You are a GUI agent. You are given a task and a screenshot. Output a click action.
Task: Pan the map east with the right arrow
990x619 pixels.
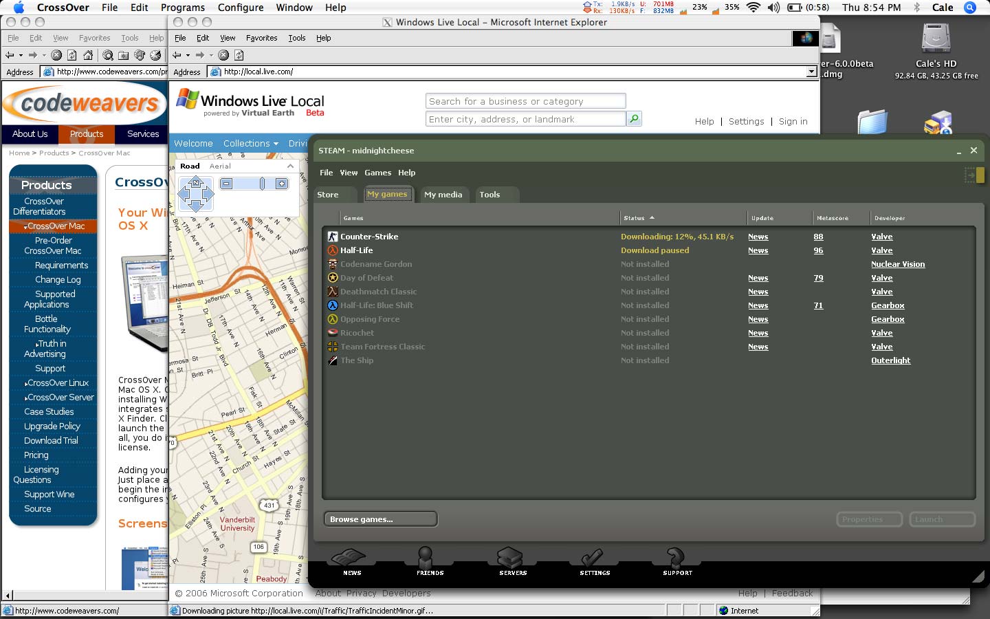(x=208, y=194)
